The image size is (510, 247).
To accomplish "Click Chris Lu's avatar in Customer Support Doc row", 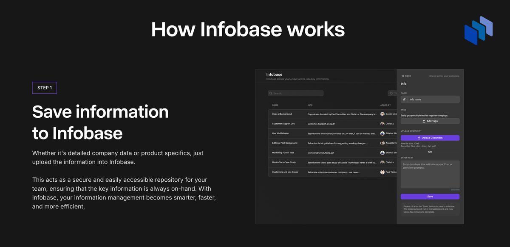I will click(x=382, y=124).
